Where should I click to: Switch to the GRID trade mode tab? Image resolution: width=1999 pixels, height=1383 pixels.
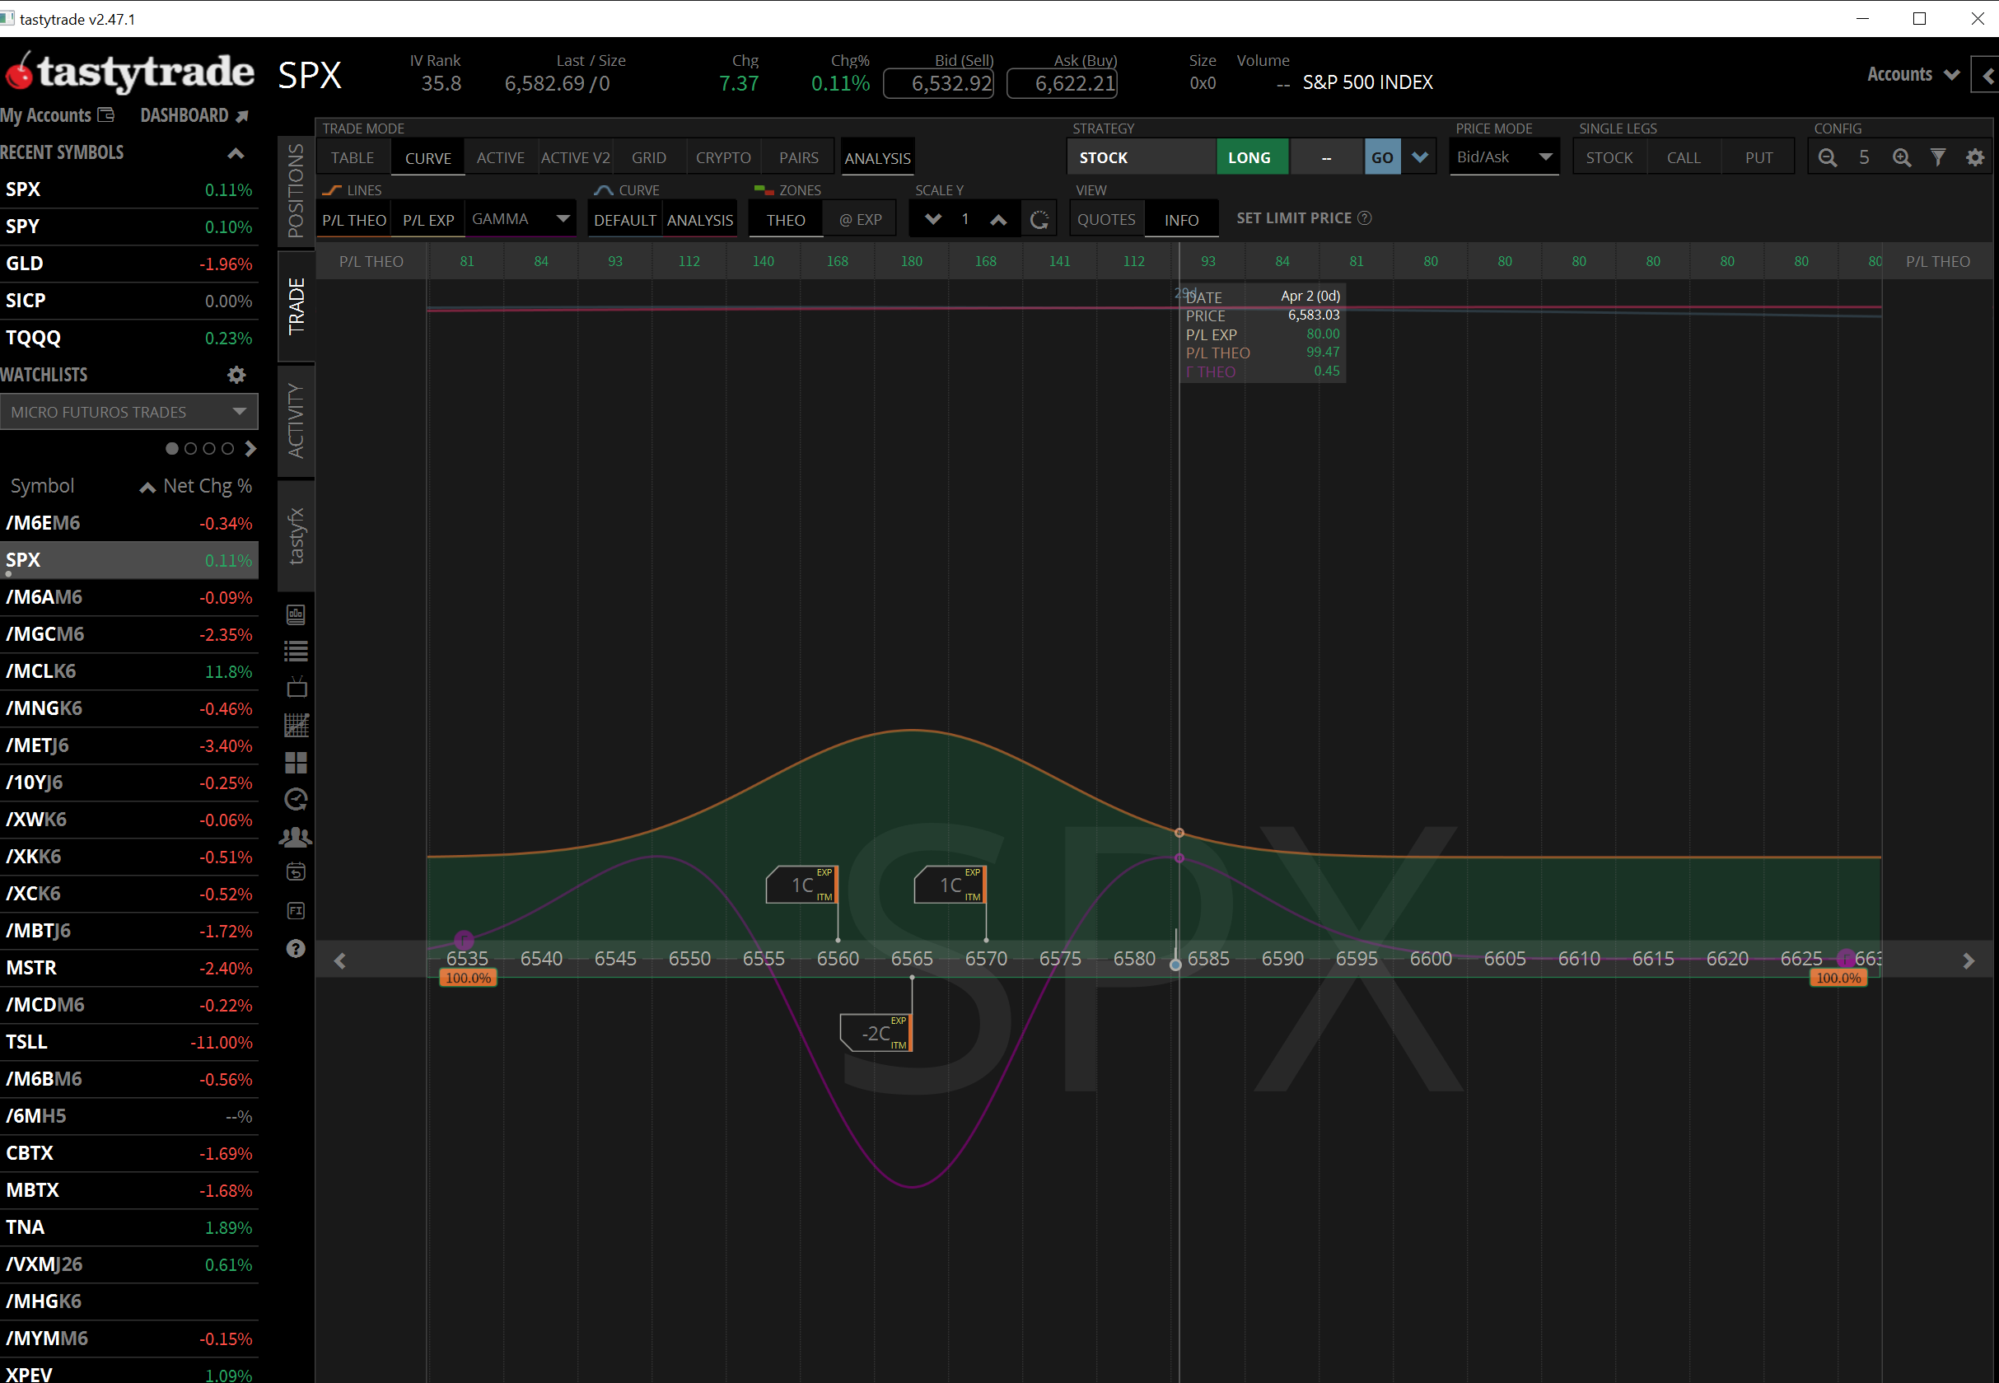(x=648, y=157)
